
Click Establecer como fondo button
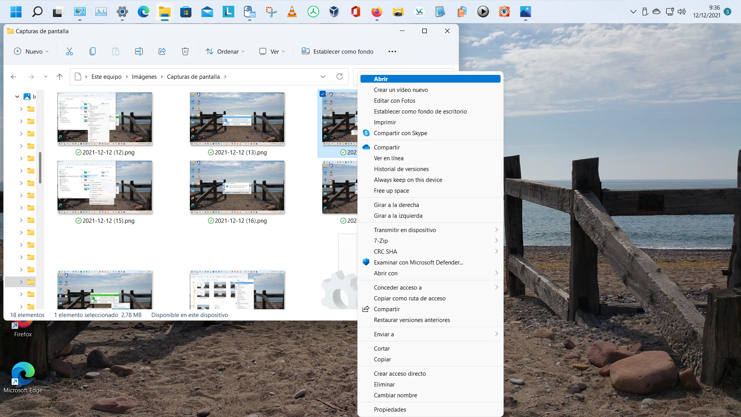338,51
